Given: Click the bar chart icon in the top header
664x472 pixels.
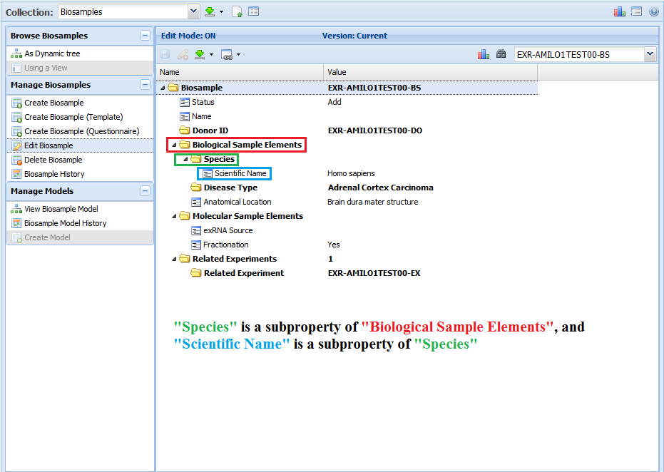Looking at the screenshot, I should click(x=620, y=11).
